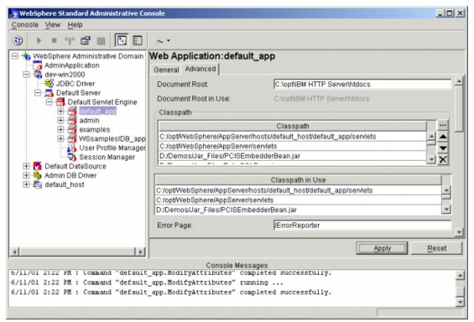Select the Advanced tab

tap(201, 69)
